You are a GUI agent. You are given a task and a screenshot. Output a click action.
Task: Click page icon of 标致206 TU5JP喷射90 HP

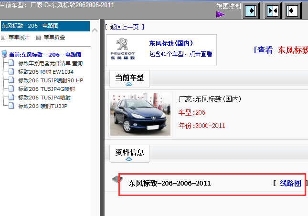pos(11,80)
